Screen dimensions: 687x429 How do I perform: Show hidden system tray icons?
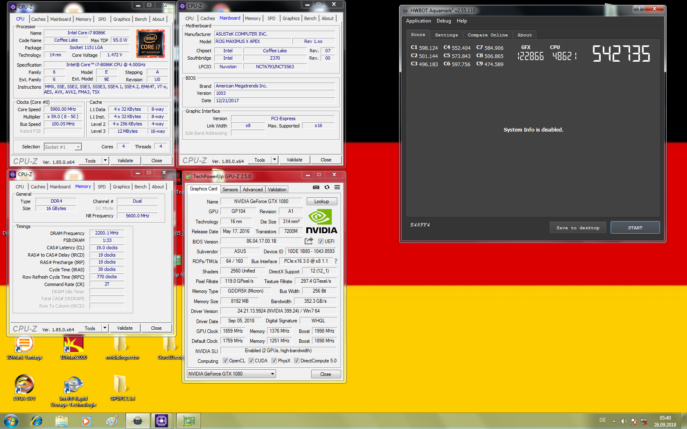point(614,421)
